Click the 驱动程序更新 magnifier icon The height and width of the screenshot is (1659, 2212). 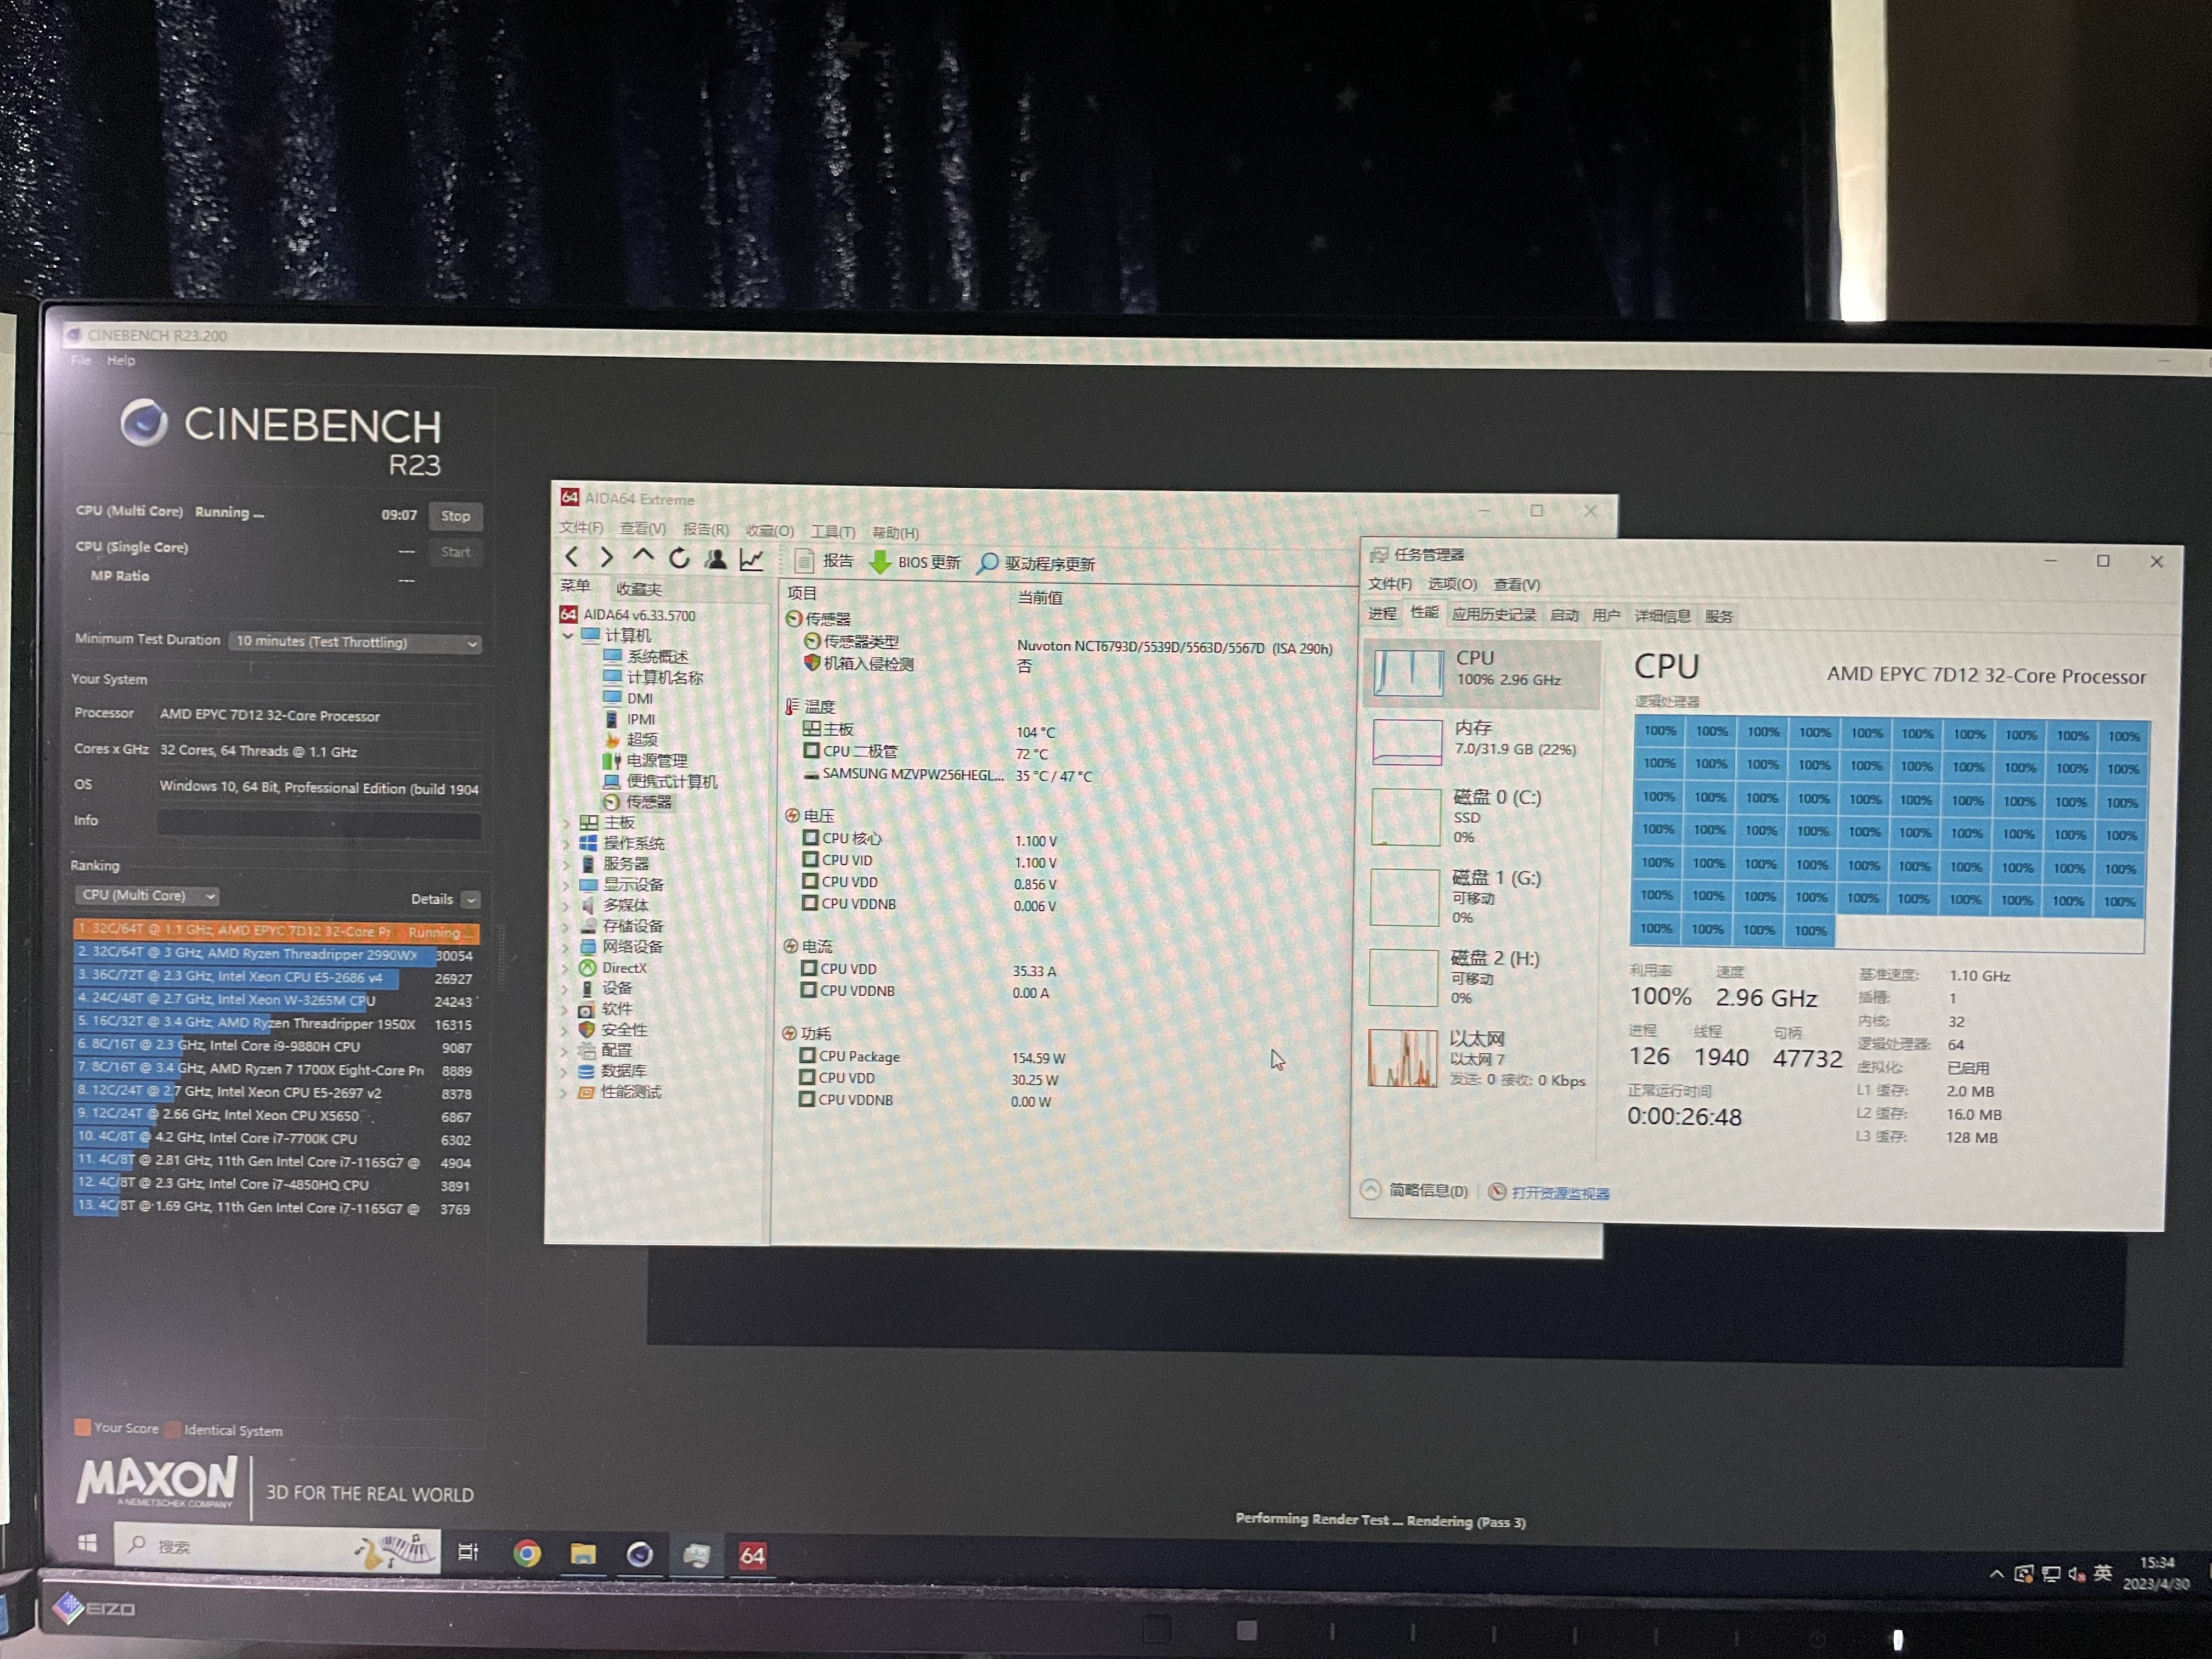click(987, 563)
